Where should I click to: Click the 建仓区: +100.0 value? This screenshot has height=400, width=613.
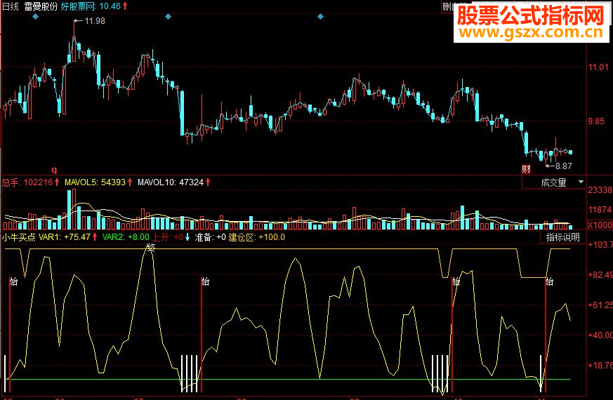pos(257,237)
